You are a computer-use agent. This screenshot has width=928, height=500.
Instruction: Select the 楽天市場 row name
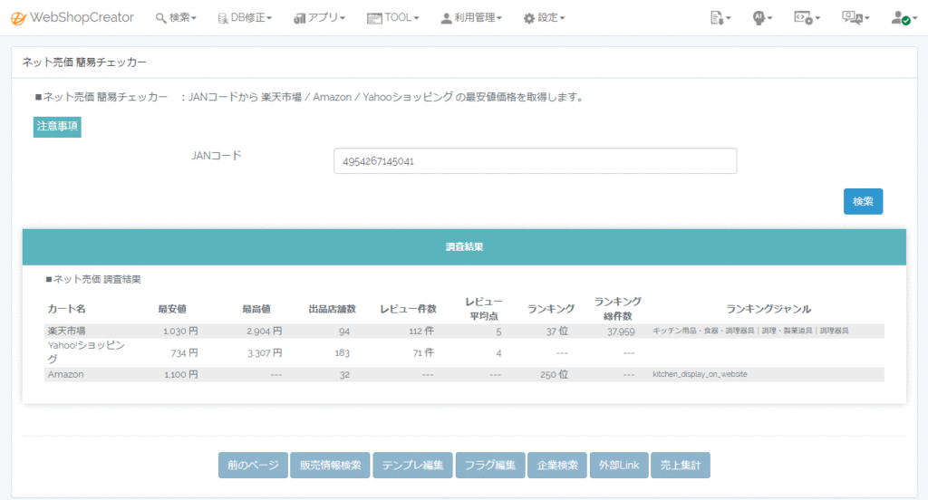pyautogui.click(x=66, y=331)
